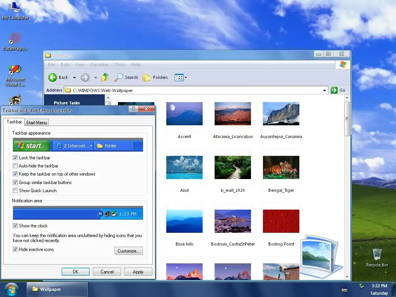Toggle Group similar taskbar buttons checkbox
The image size is (396, 297).
pos(15,183)
